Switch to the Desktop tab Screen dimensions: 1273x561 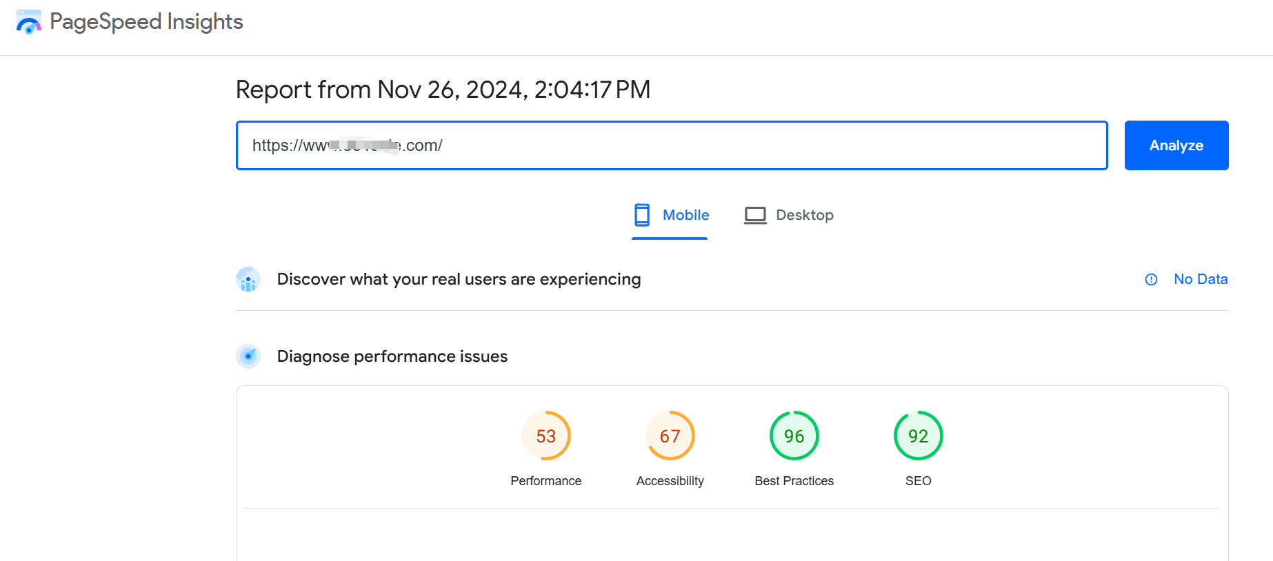click(804, 215)
